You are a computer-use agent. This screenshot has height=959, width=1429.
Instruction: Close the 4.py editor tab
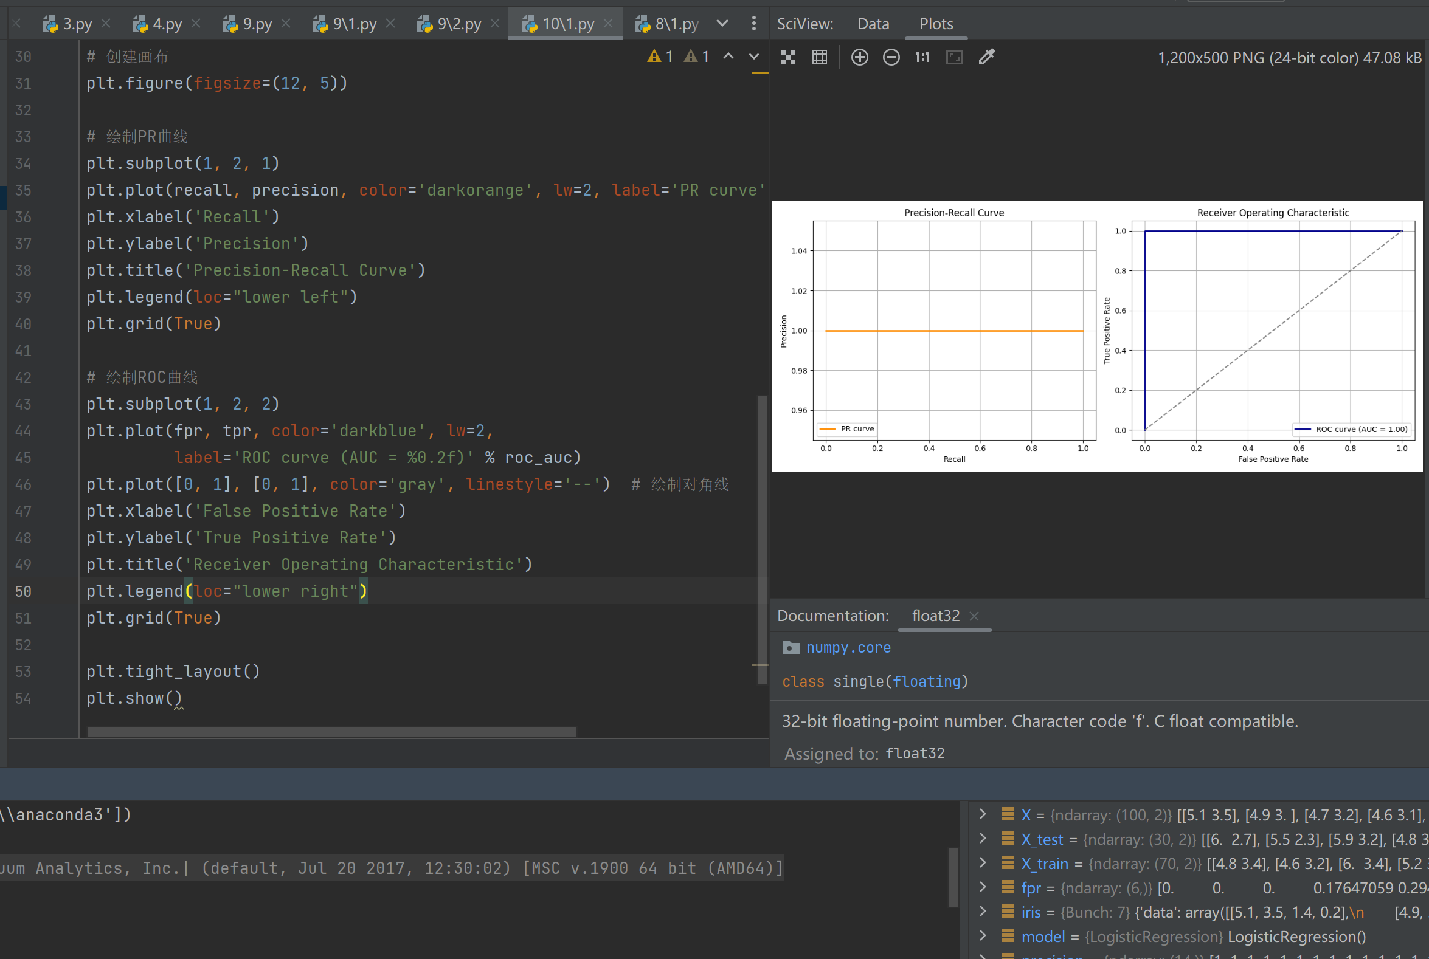click(196, 23)
